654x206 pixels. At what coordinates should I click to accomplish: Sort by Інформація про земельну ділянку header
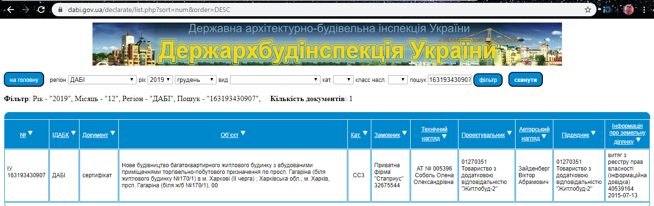[627, 134]
